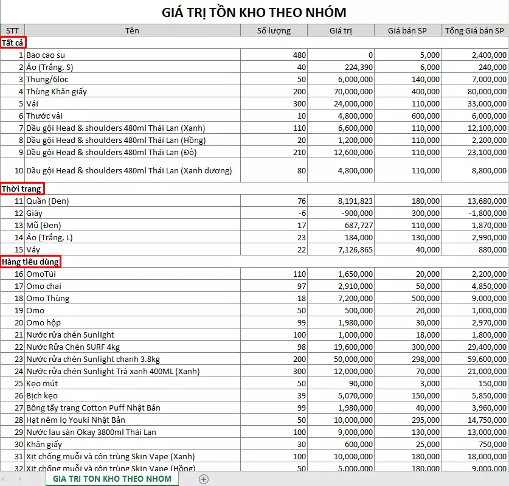Select the Sunlight Trà xanh 400ML cell
Image resolution: width=509 pixels, height=486 pixels.
[133, 372]
